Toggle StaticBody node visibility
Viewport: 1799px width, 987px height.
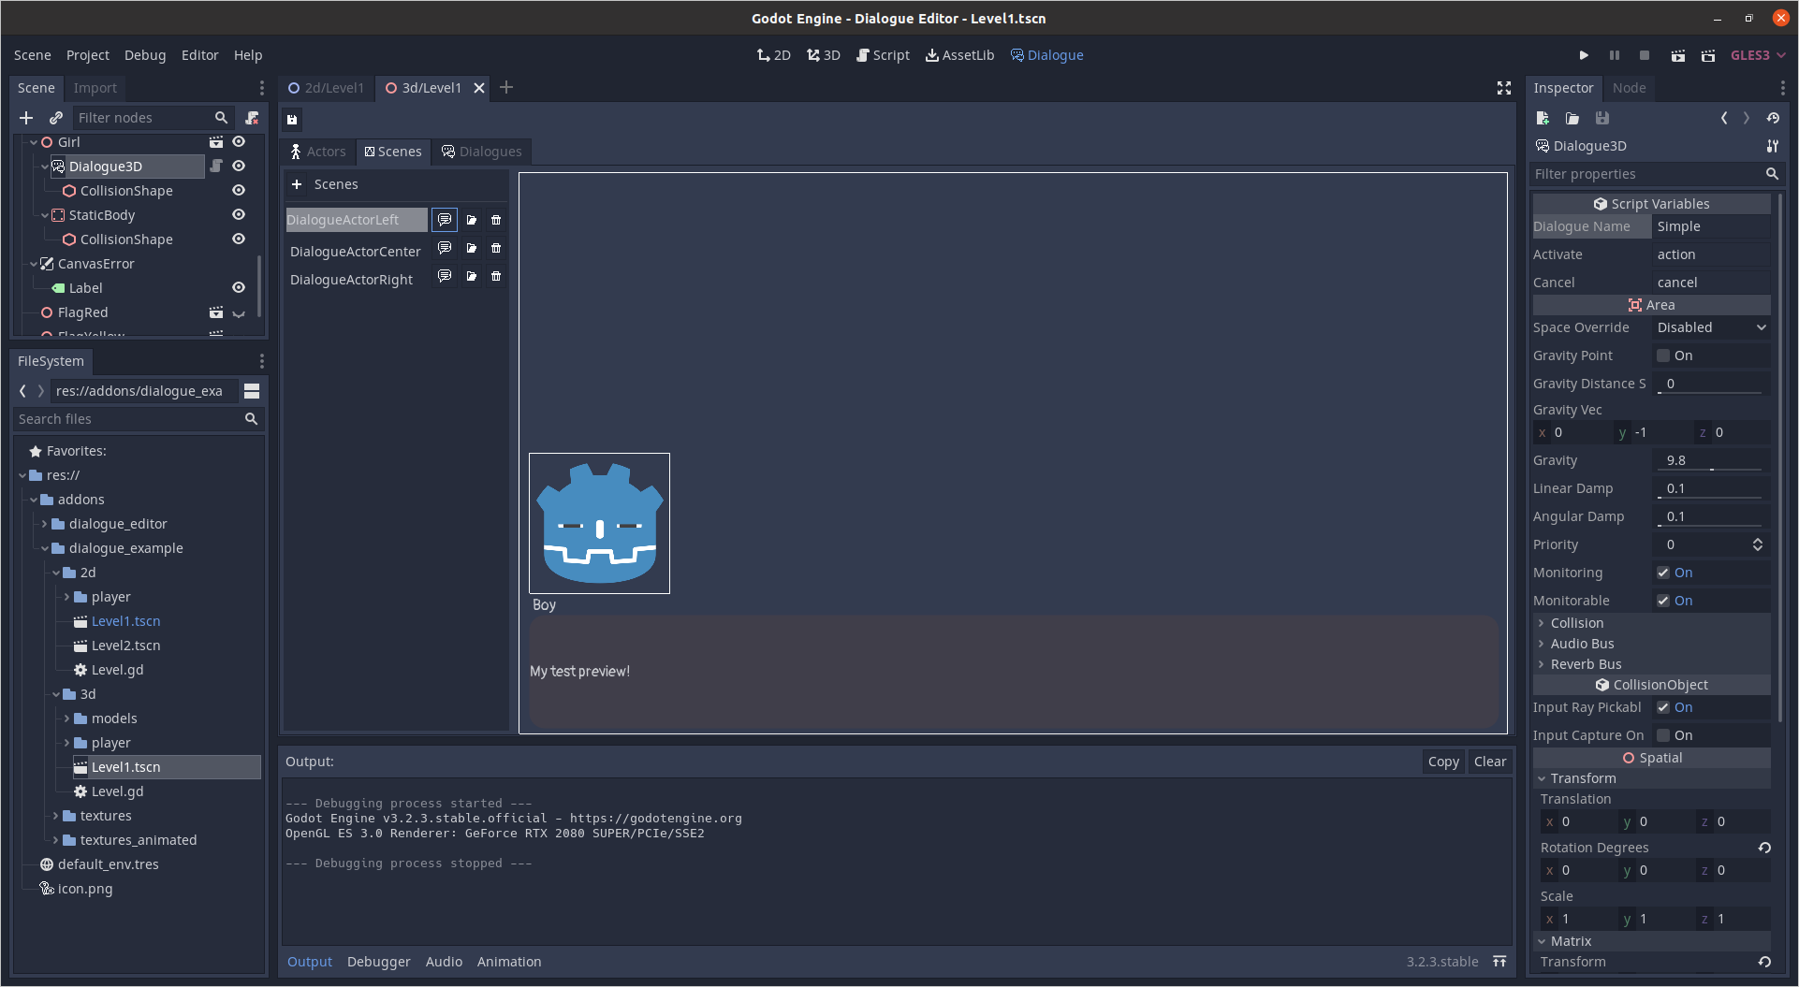[x=239, y=214]
